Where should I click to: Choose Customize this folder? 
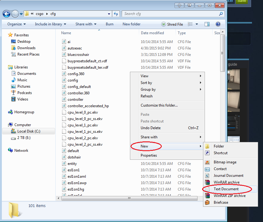[167, 105]
